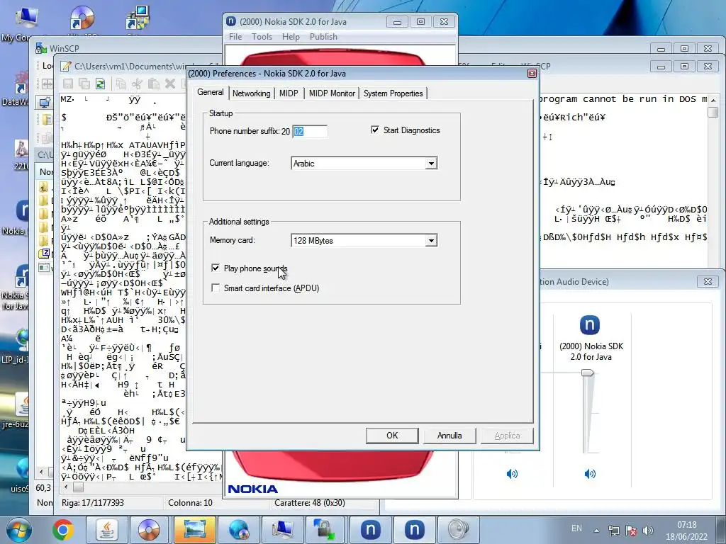Cancel preferences with Annulla

449,436
